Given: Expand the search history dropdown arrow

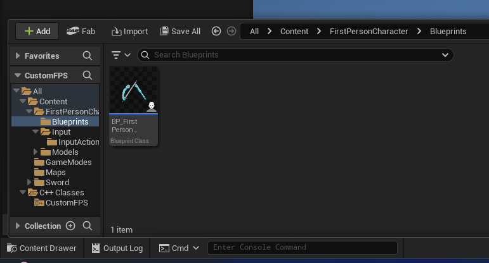Looking at the screenshot, I should click(x=445, y=55).
